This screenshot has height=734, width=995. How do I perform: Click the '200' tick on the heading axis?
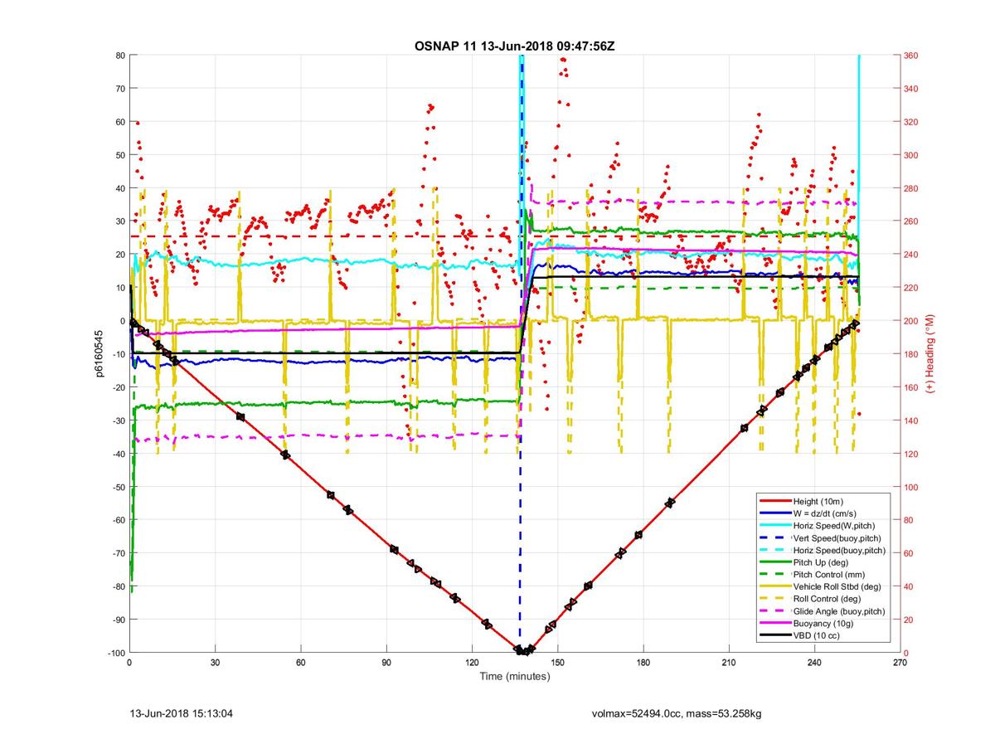click(x=912, y=321)
